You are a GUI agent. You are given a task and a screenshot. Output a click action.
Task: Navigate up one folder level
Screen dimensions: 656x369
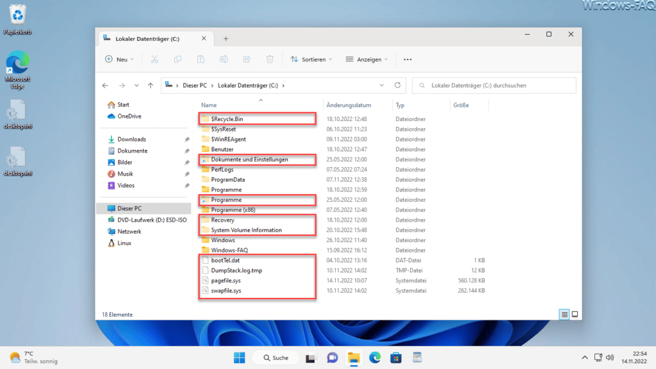151,85
